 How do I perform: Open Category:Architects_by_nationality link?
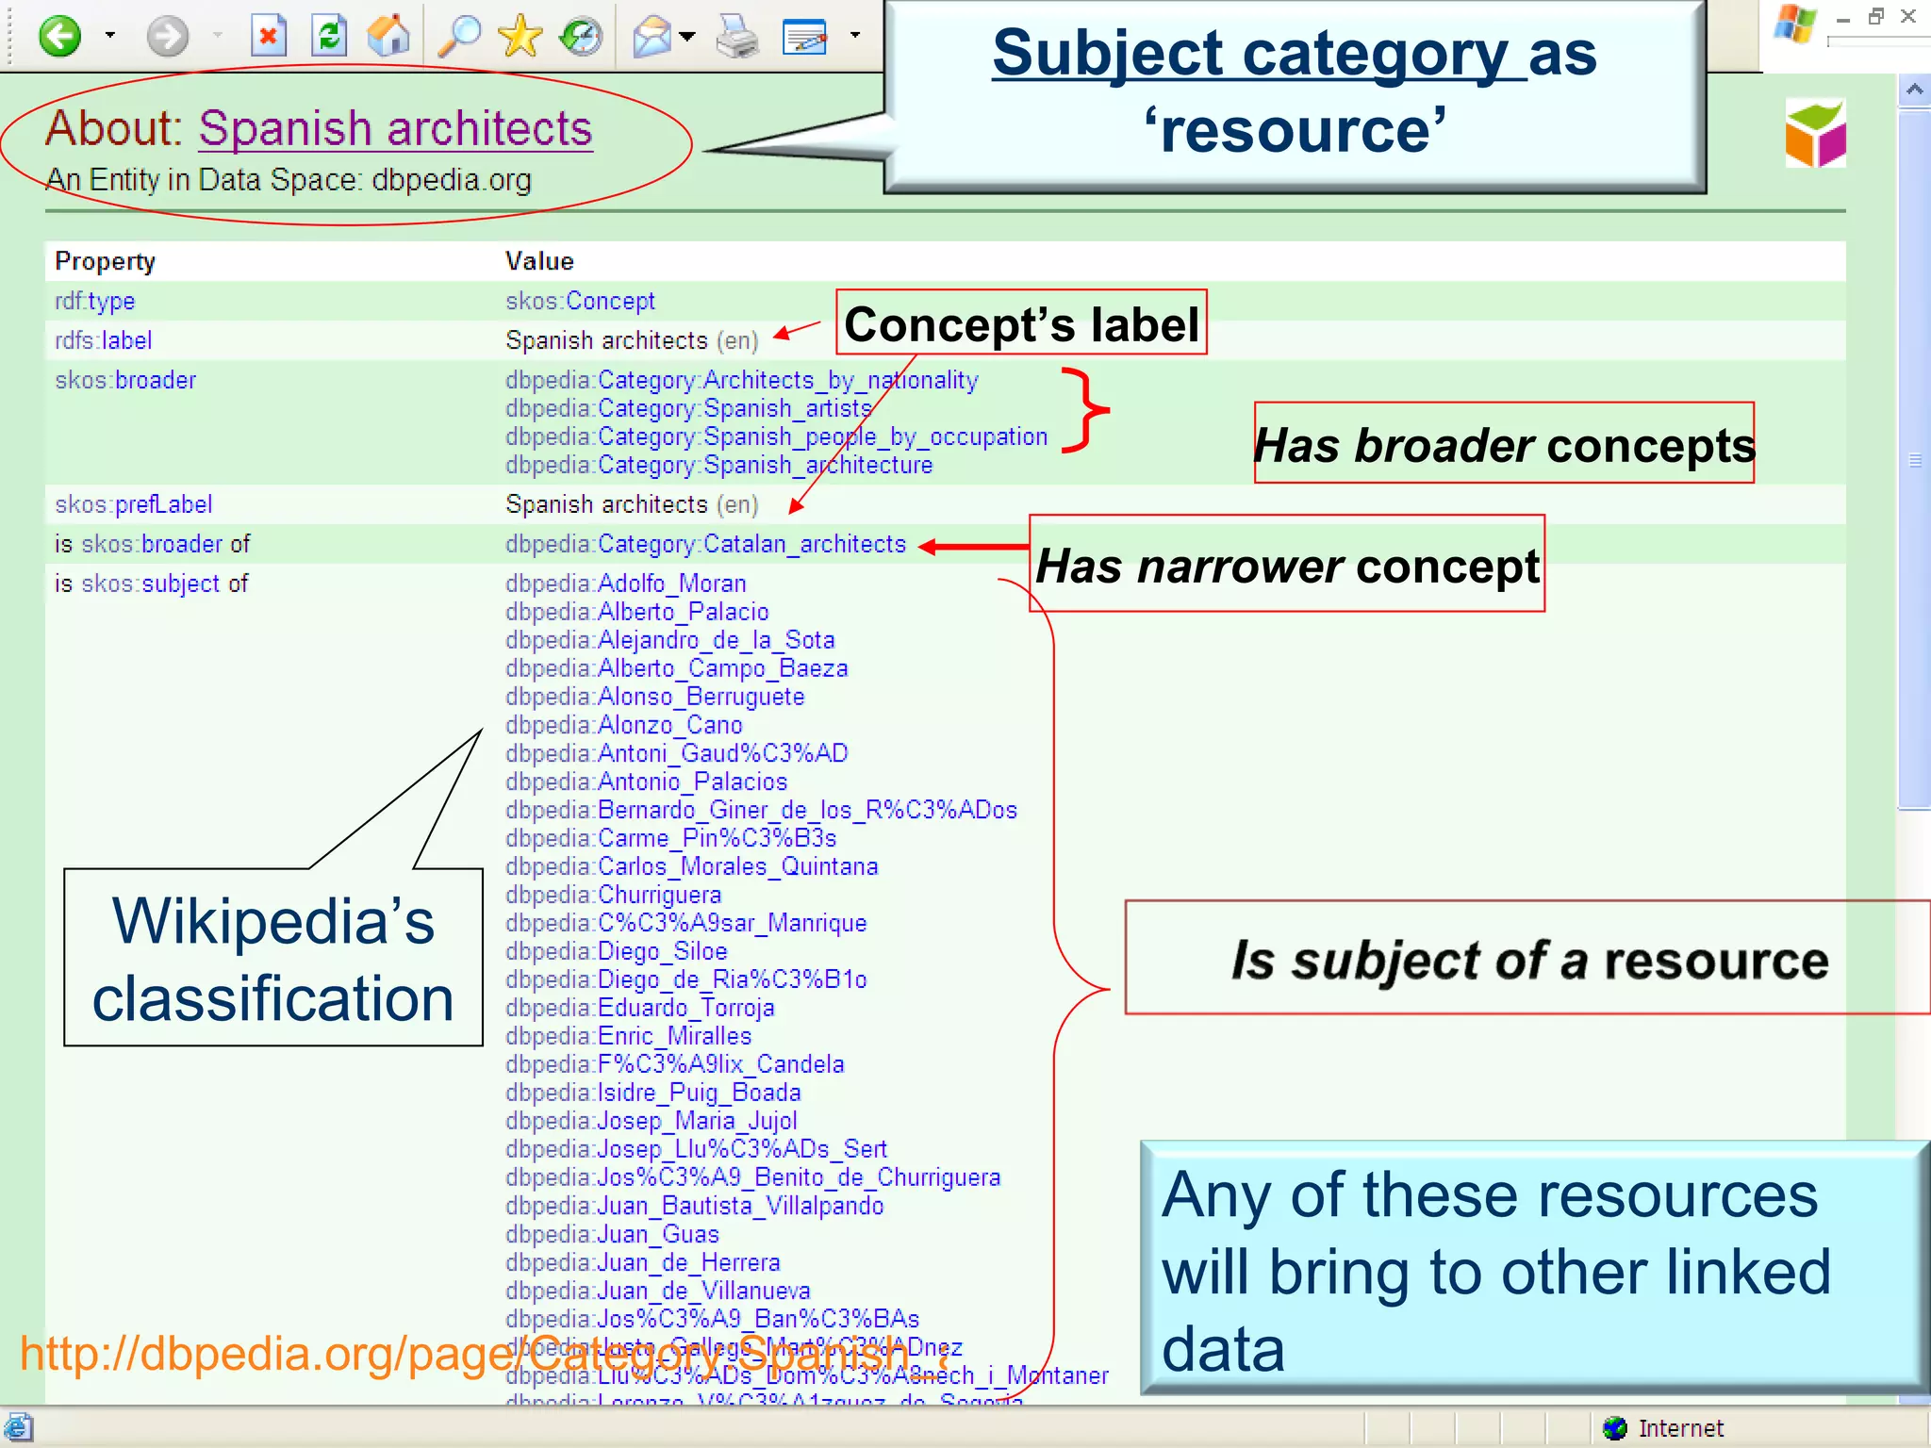pos(742,380)
